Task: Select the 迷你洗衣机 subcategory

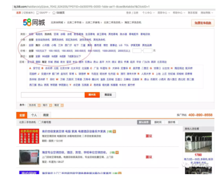Action: click(x=85, y=40)
